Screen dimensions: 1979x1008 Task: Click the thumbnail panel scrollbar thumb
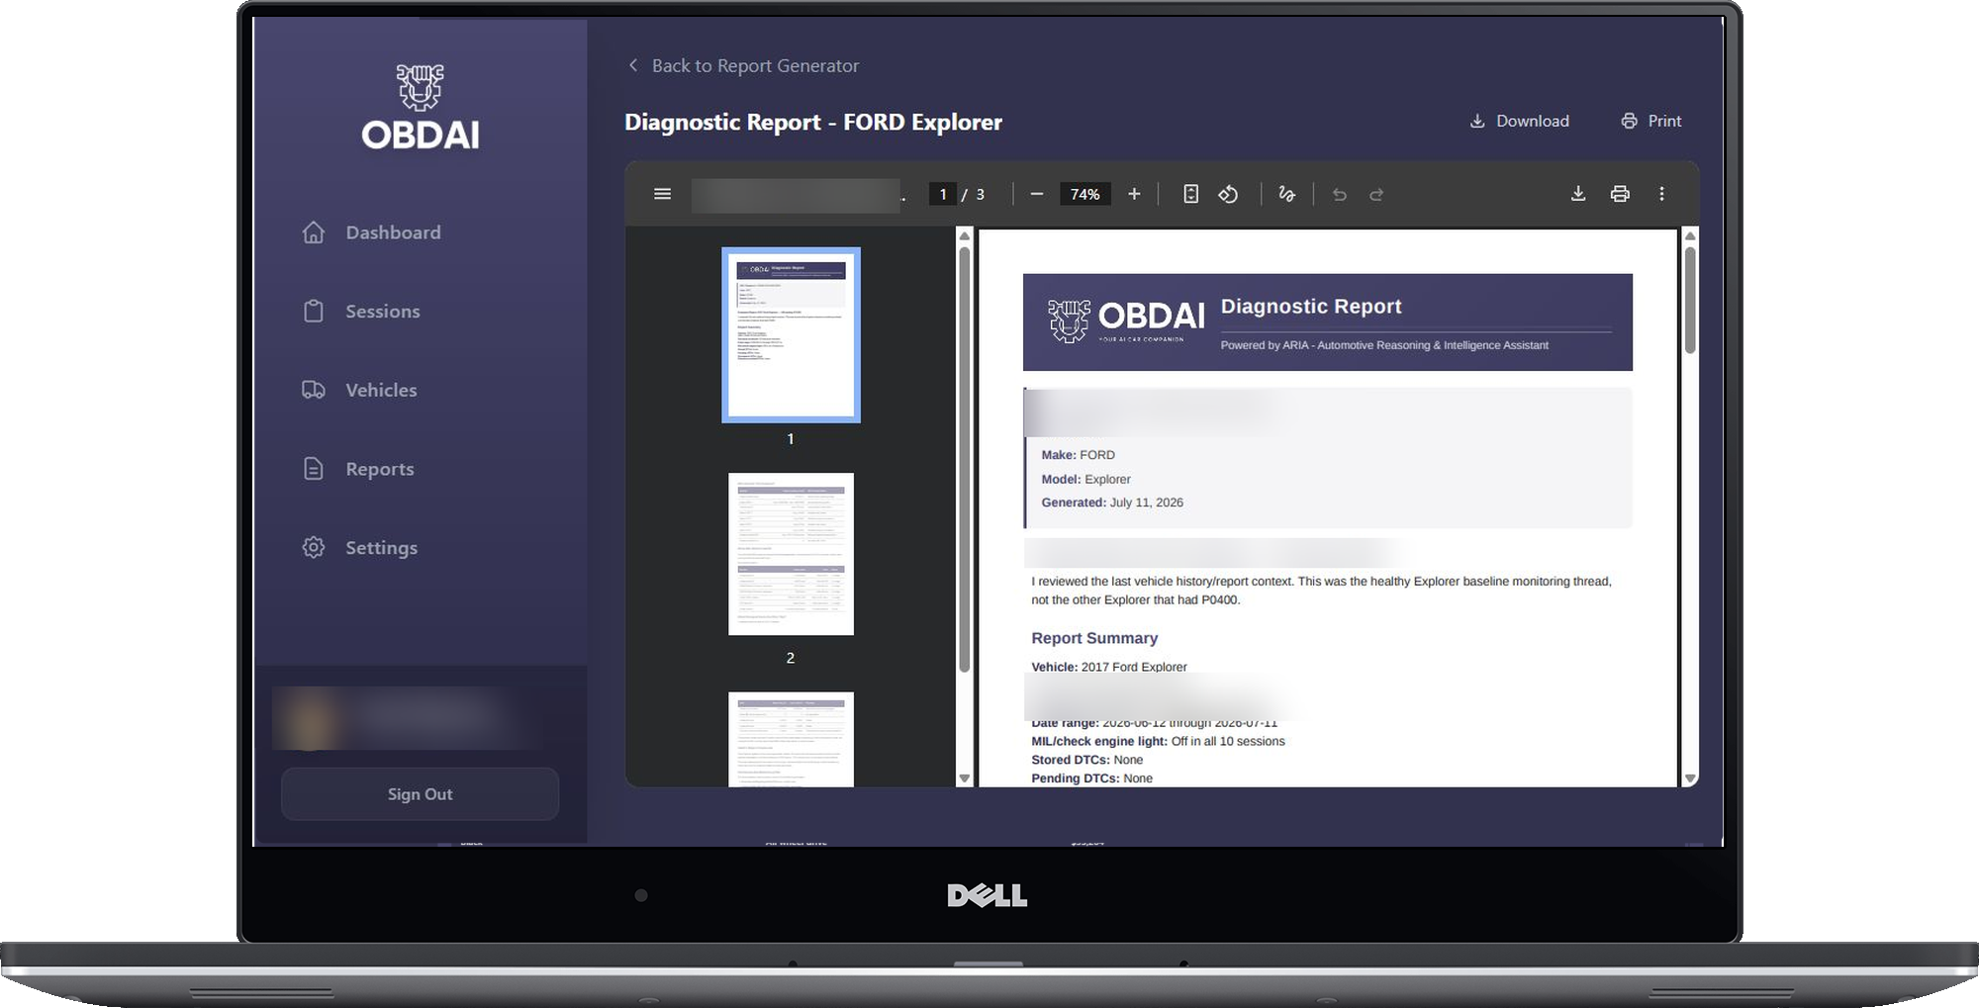pos(965,459)
